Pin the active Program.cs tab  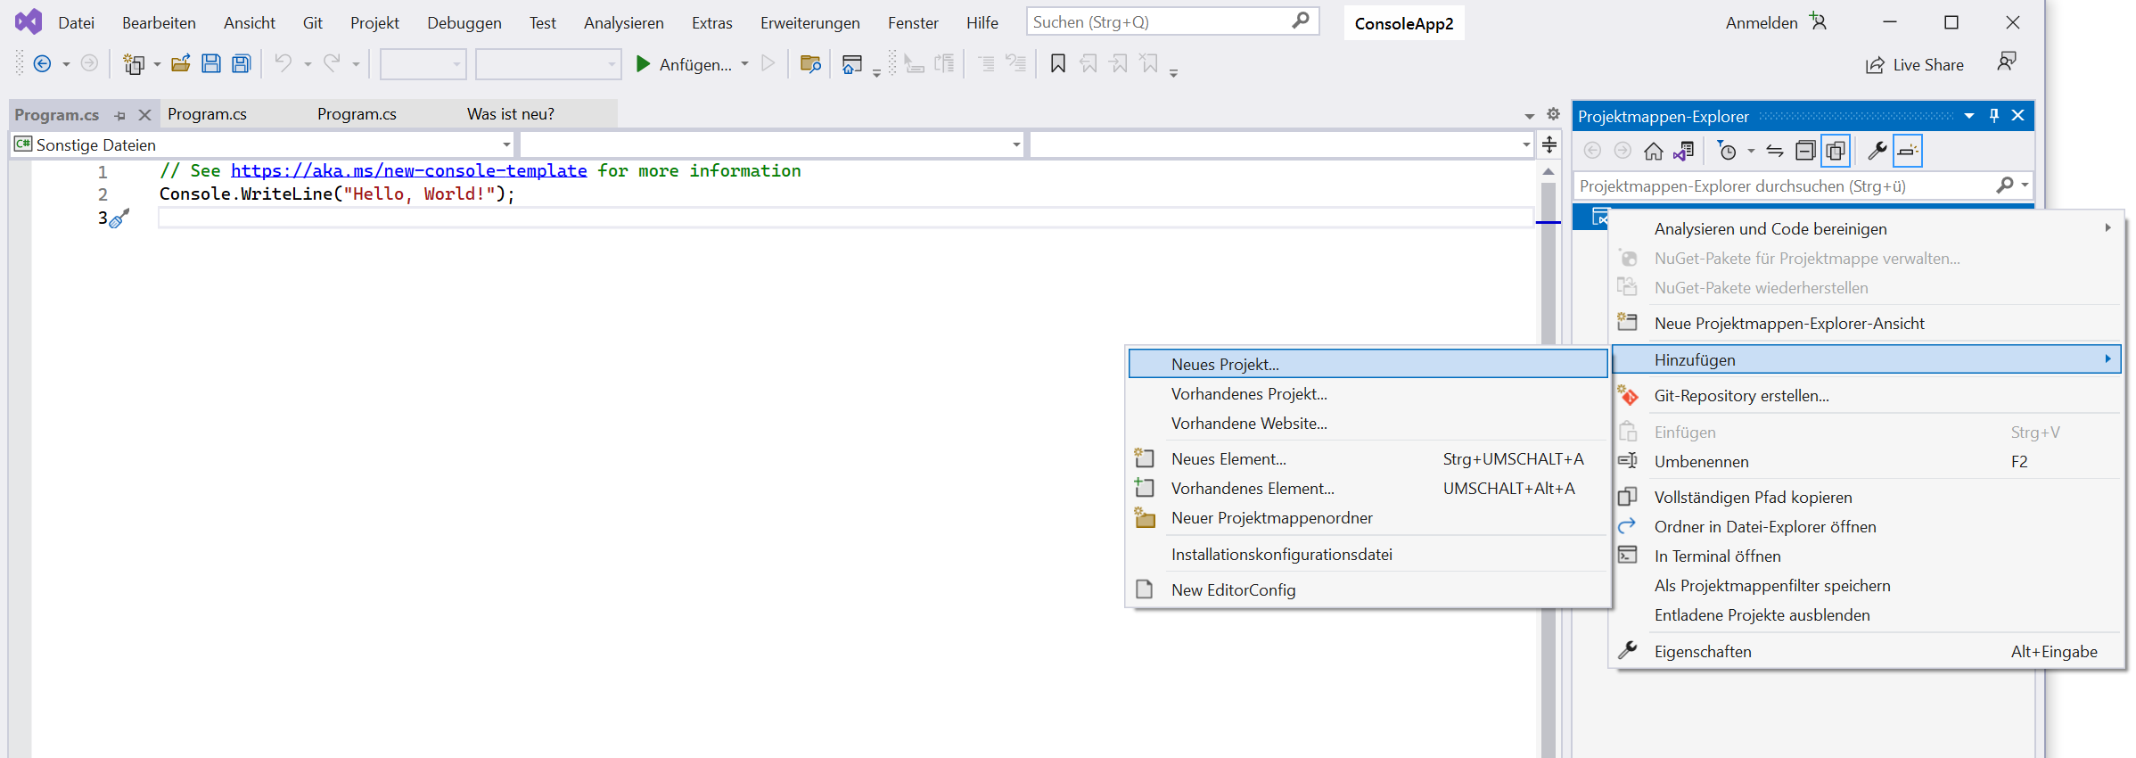pos(120,115)
